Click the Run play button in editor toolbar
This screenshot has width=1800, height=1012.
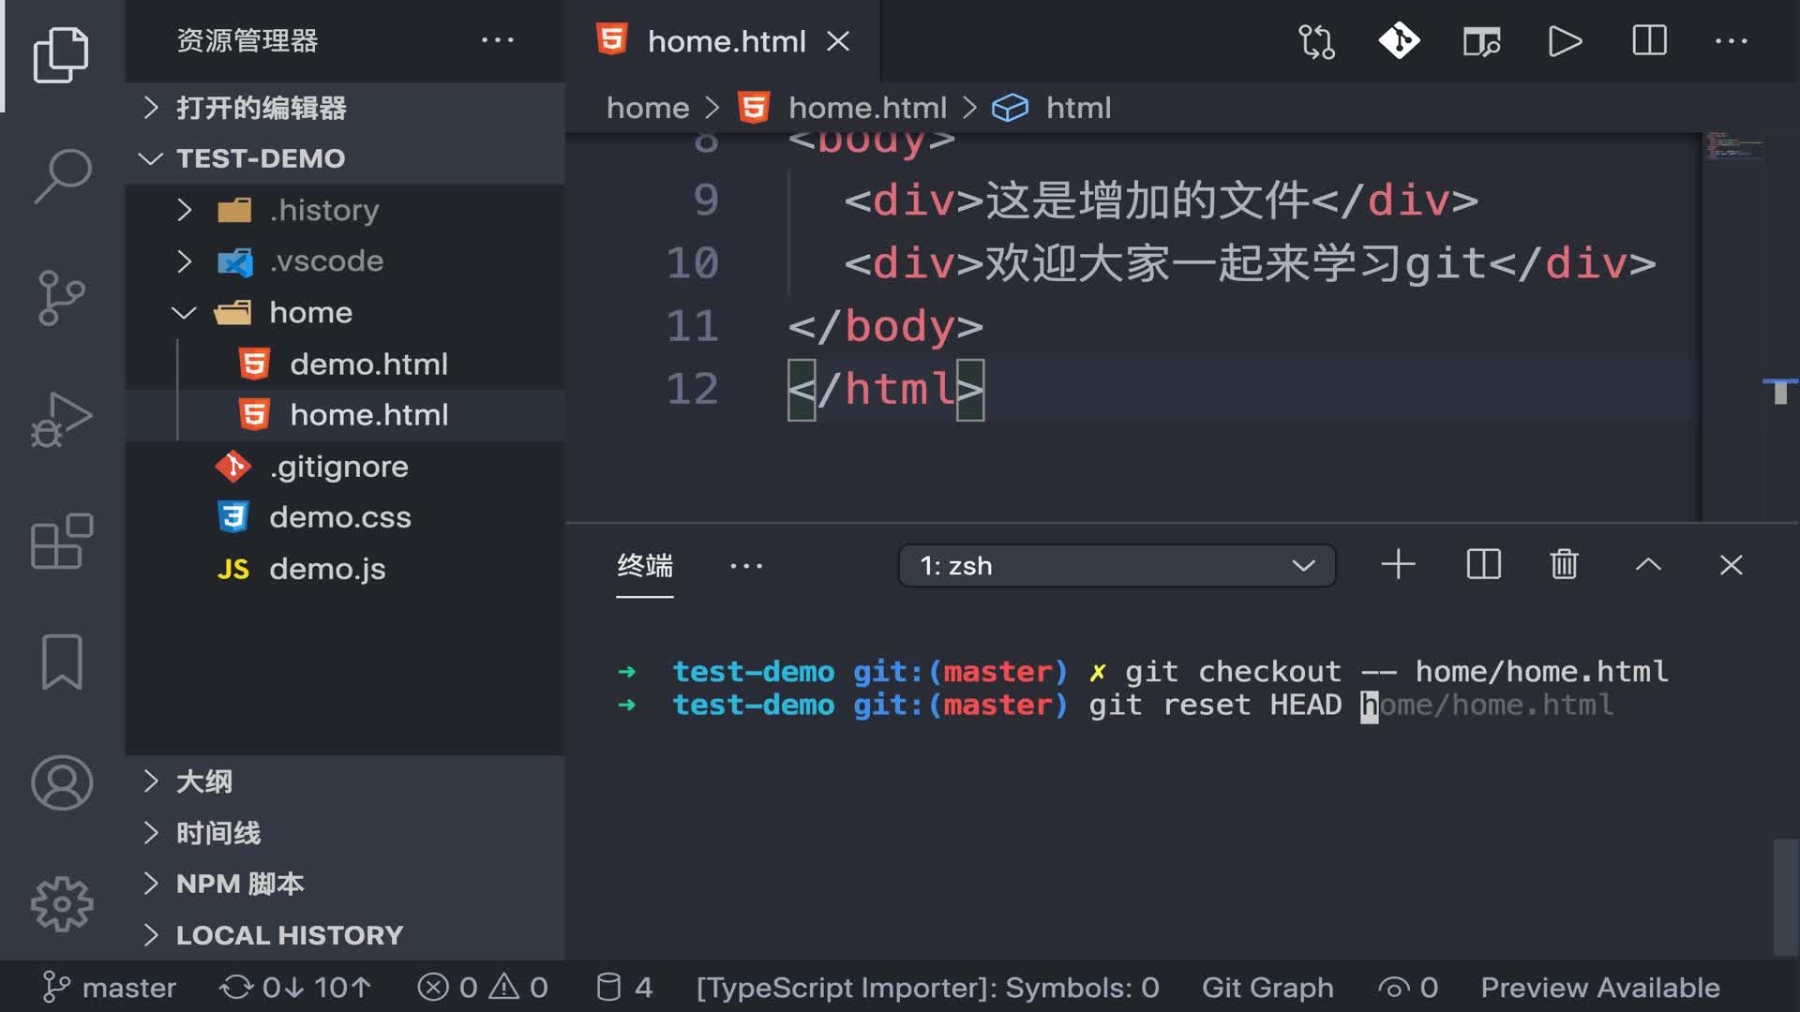click(1565, 41)
